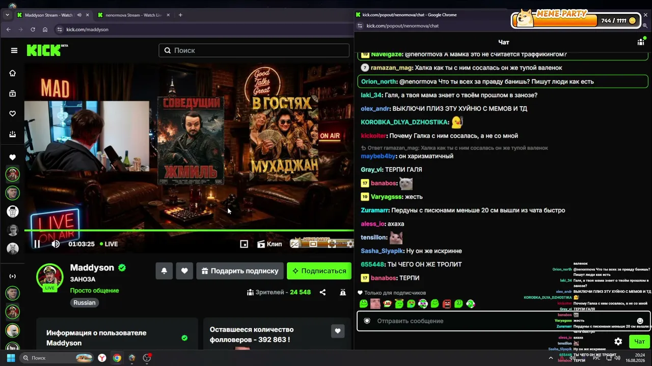The width and height of the screenshot is (652, 366).
Task: Toggle mini player mode
Action: click(244, 244)
